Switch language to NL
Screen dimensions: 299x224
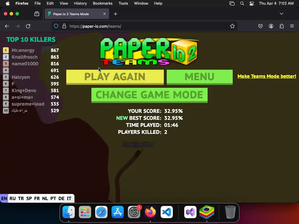[x=45, y=198]
